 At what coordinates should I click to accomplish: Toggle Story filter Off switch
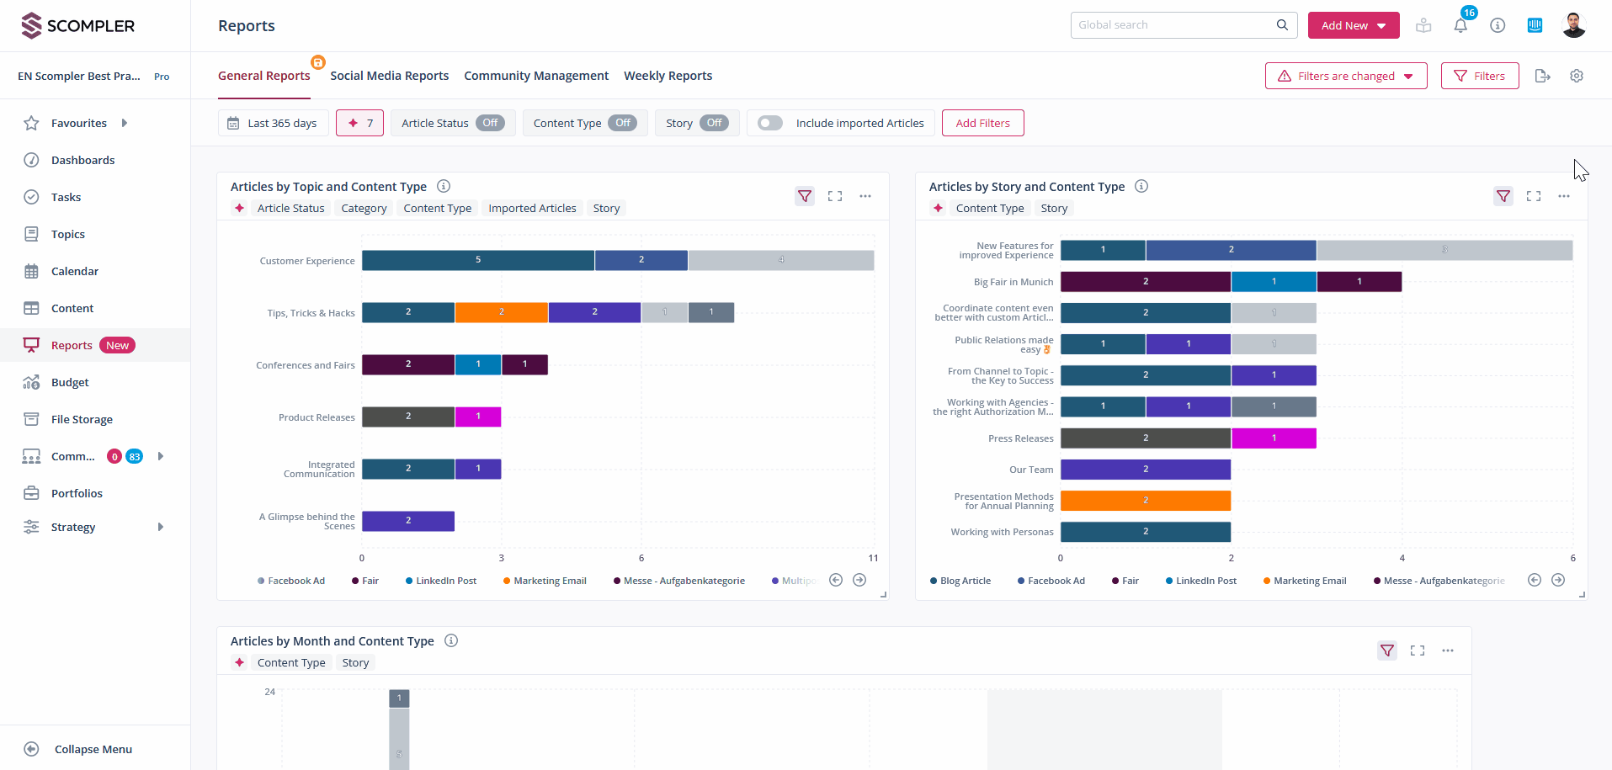714,123
